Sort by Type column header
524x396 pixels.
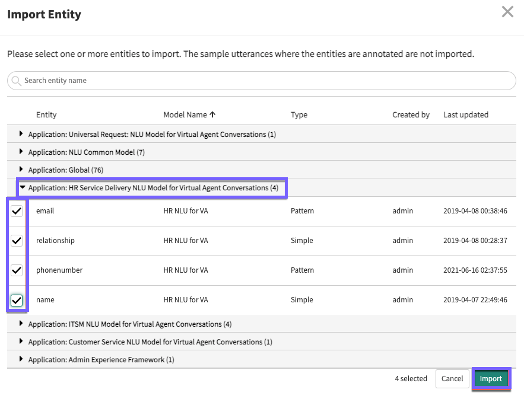pos(298,114)
